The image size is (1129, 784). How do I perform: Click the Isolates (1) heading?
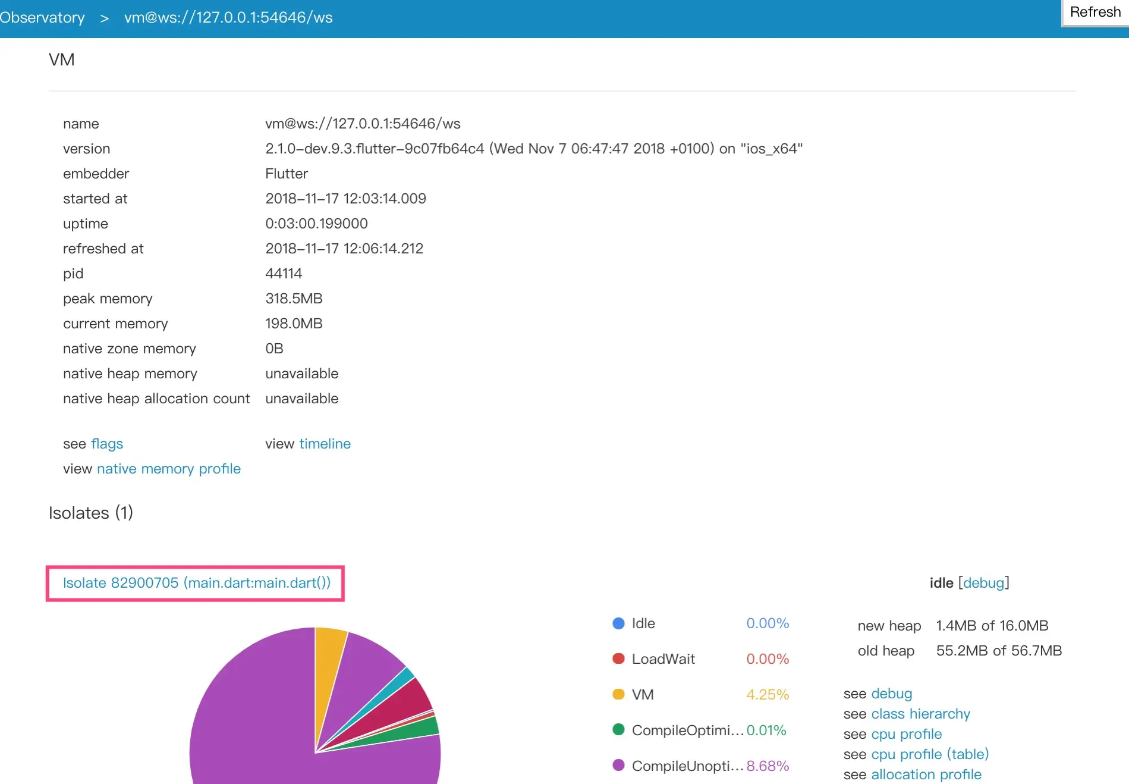coord(91,513)
